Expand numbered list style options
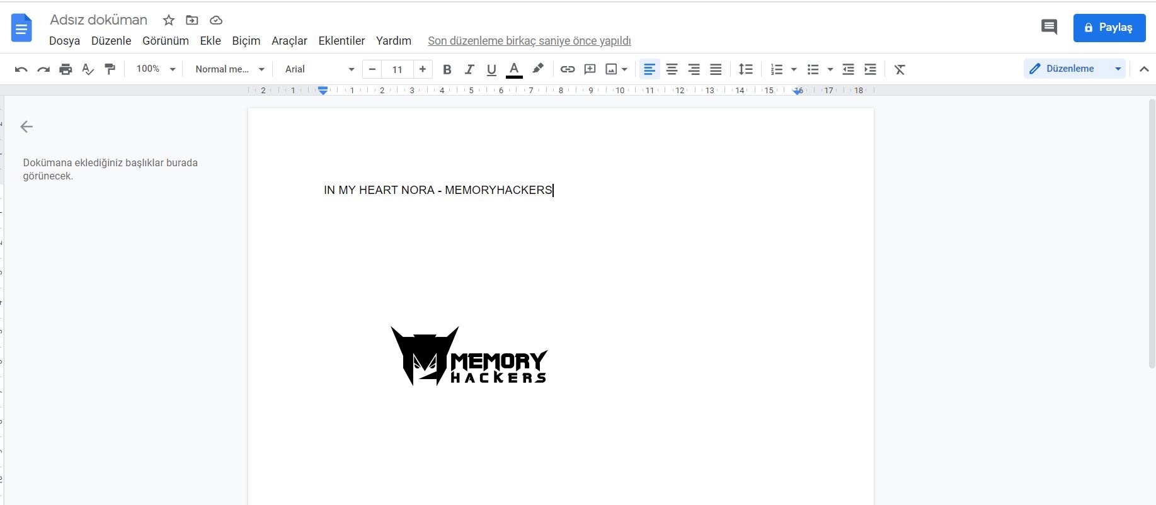Viewport: 1156px width, 505px height. pyautogui.click(x=794, y=69)
